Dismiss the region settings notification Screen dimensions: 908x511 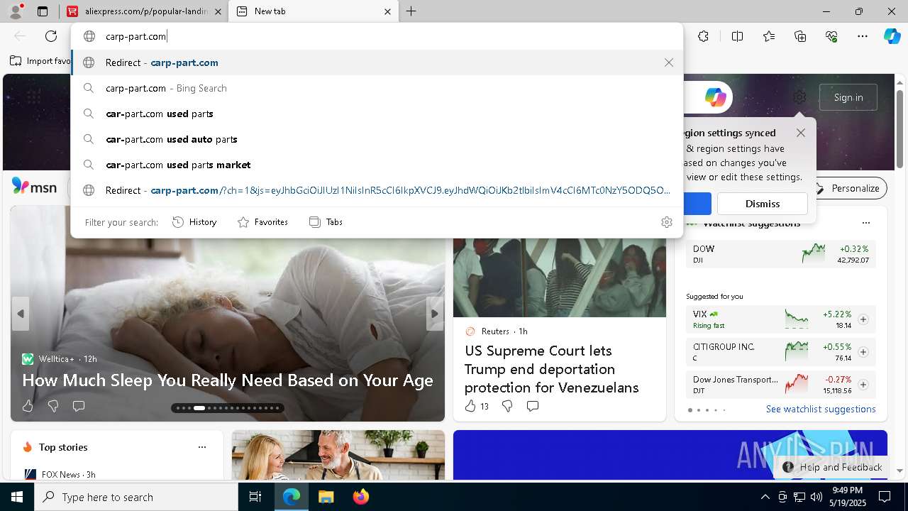[x=763, y=204]
